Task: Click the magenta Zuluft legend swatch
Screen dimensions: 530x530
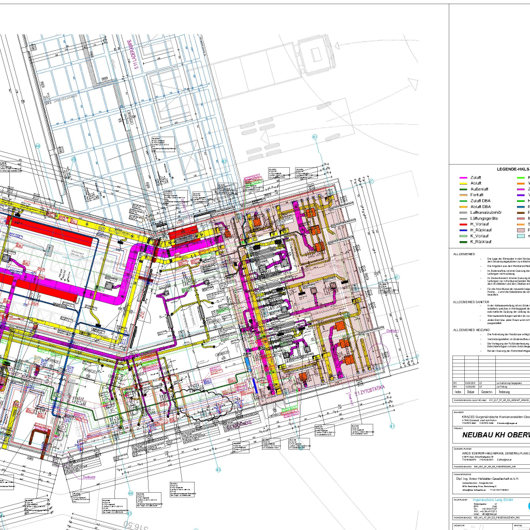Action: (463, 178)
